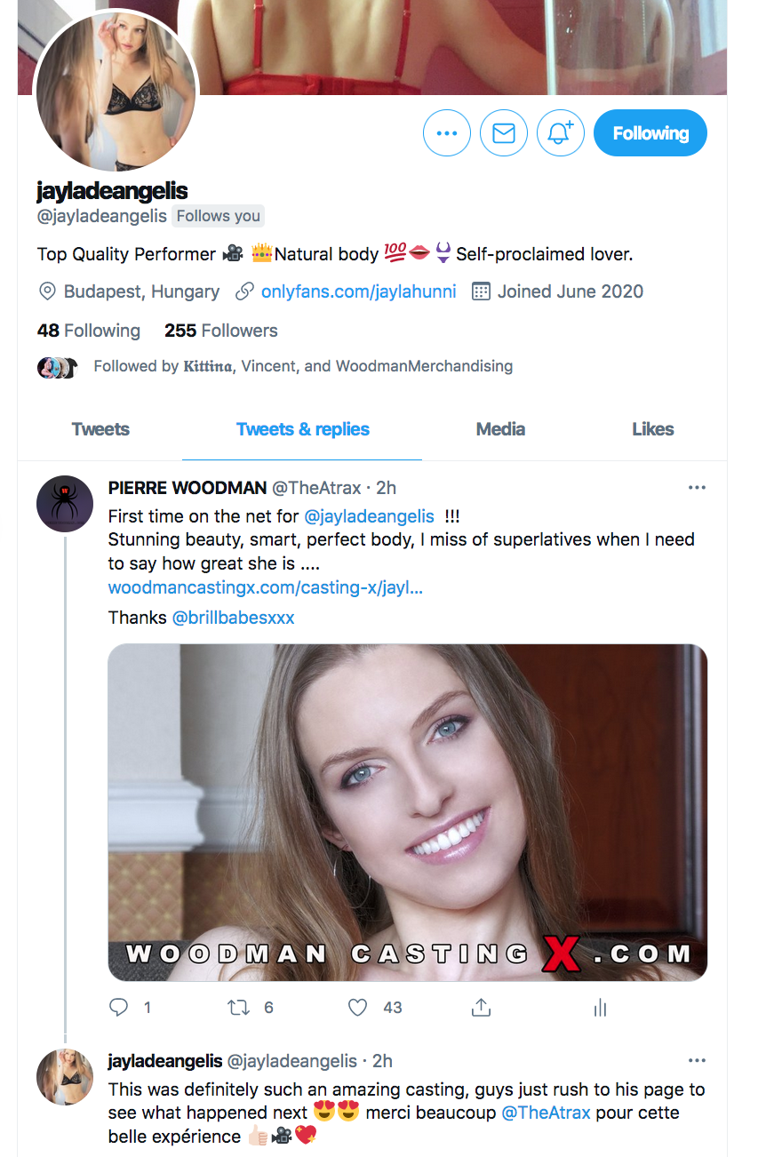View tweet analytics bar chart icon
Screen dimensions: 758x1157
click(x=600, y=1007)
